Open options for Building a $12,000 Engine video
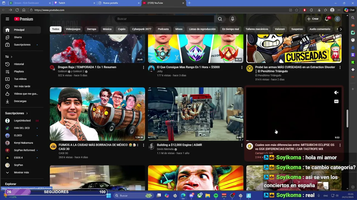This screenshot has height=200, width=357. pyautogui.click(x=242, y=145)
